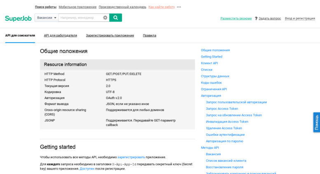Open the blue Помощь side button
Screen dimensions: 320x174
pyautogui.click(x=317, y=122)
